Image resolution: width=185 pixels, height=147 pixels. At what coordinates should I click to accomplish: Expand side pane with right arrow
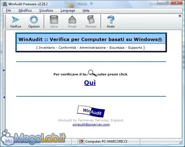[x=4, y=70]
